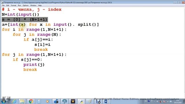The height and width of the screenshot is (104, 185).
Task: Open Microsoft Word from taskbar
Action: (106, 101)
